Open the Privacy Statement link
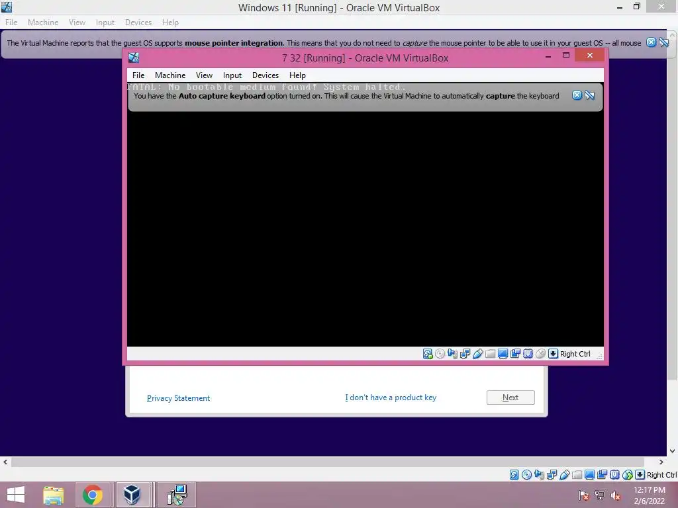Viewport: 678px width, 508px height. (x=178, y=398)
